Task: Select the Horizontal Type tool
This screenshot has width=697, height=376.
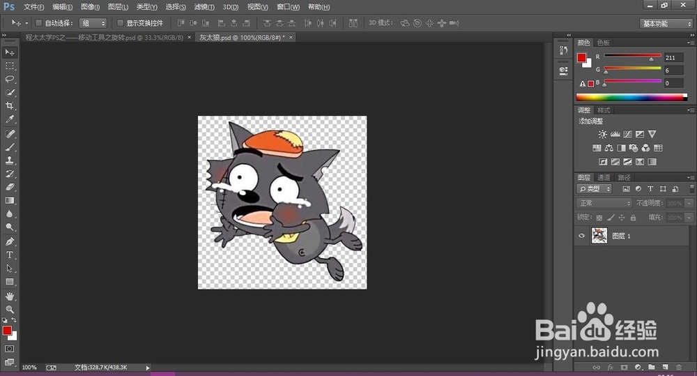Action: [9, 255]
